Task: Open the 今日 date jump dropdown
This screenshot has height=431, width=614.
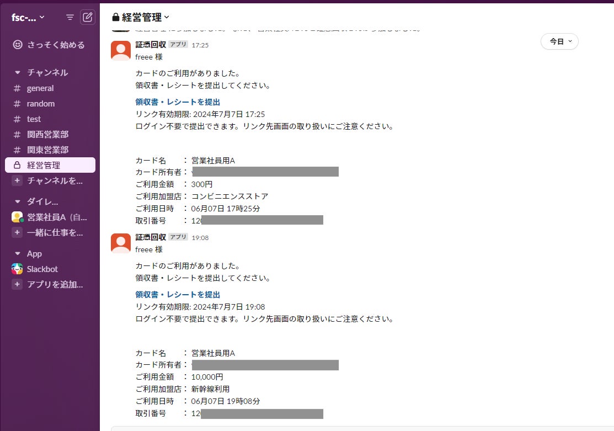Action: point(559,41)
